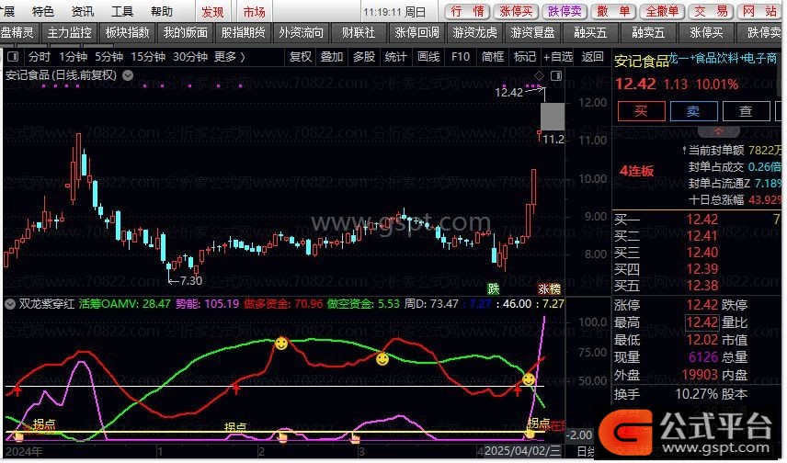Switch chart to 30分钟 period
787x463 pixels.
click(x=190, y=57)
